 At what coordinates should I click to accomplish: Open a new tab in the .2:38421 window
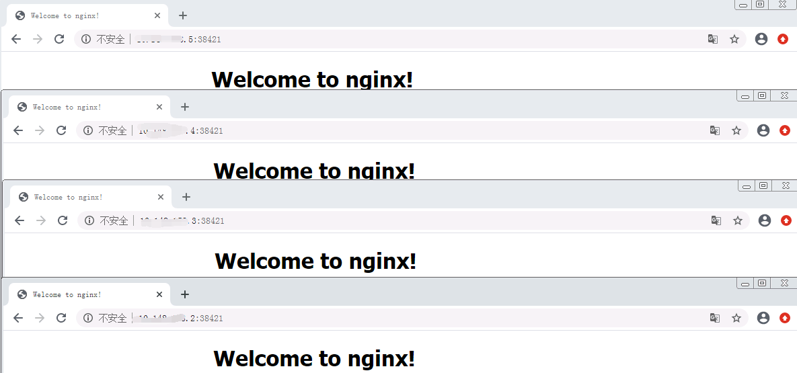tap(185, 294)
